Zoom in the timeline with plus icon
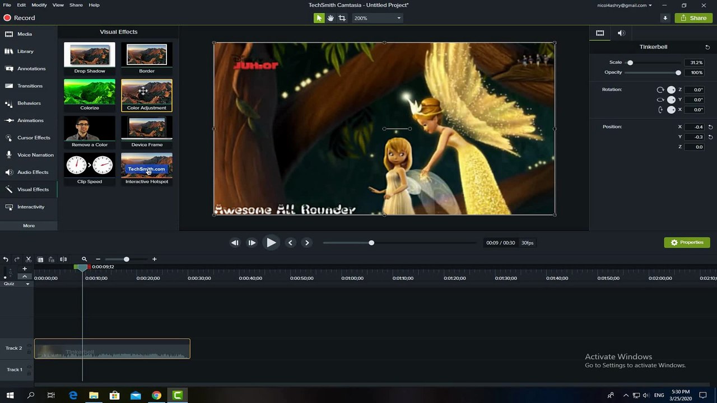 154,259
